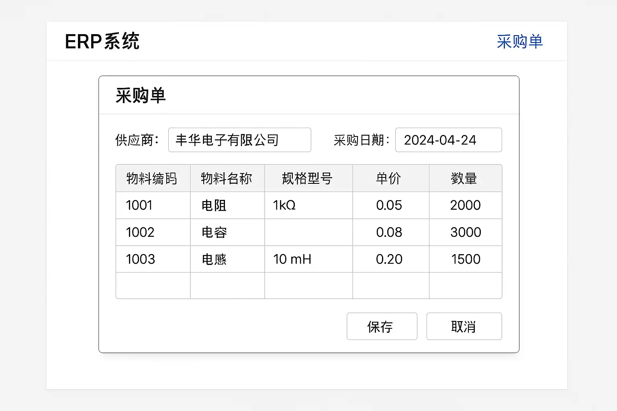This screenshot has width=617, height=411.
Task: Click the unit price 0.08 cell
Action: click(x=391, y=232)
